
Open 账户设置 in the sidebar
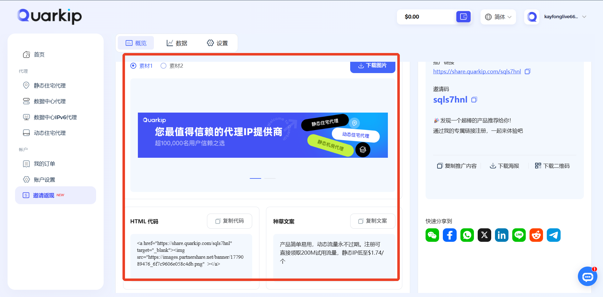tap(56, 180)
